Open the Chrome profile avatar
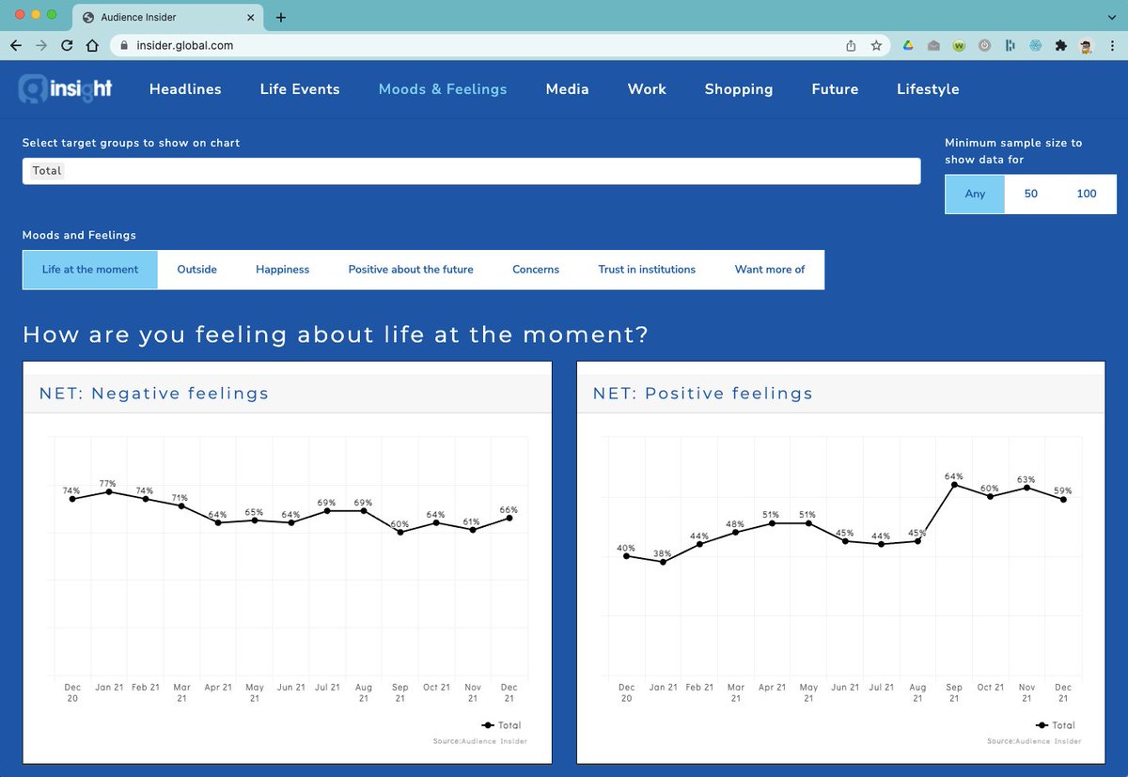Screen dimensions: 1128x777 point(1087,45)
